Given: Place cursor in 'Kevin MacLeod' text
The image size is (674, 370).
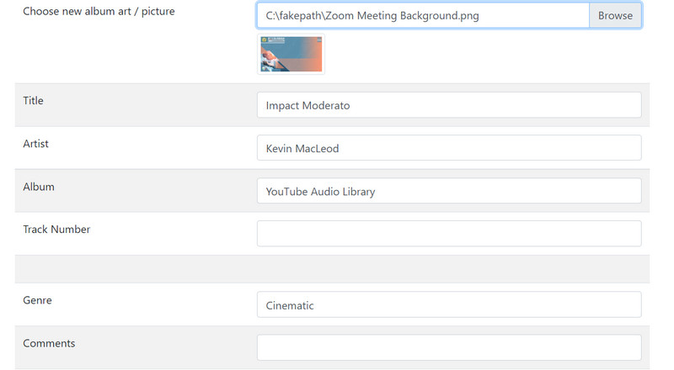Looking at the screenshot, I should click(x=302, y=149).
